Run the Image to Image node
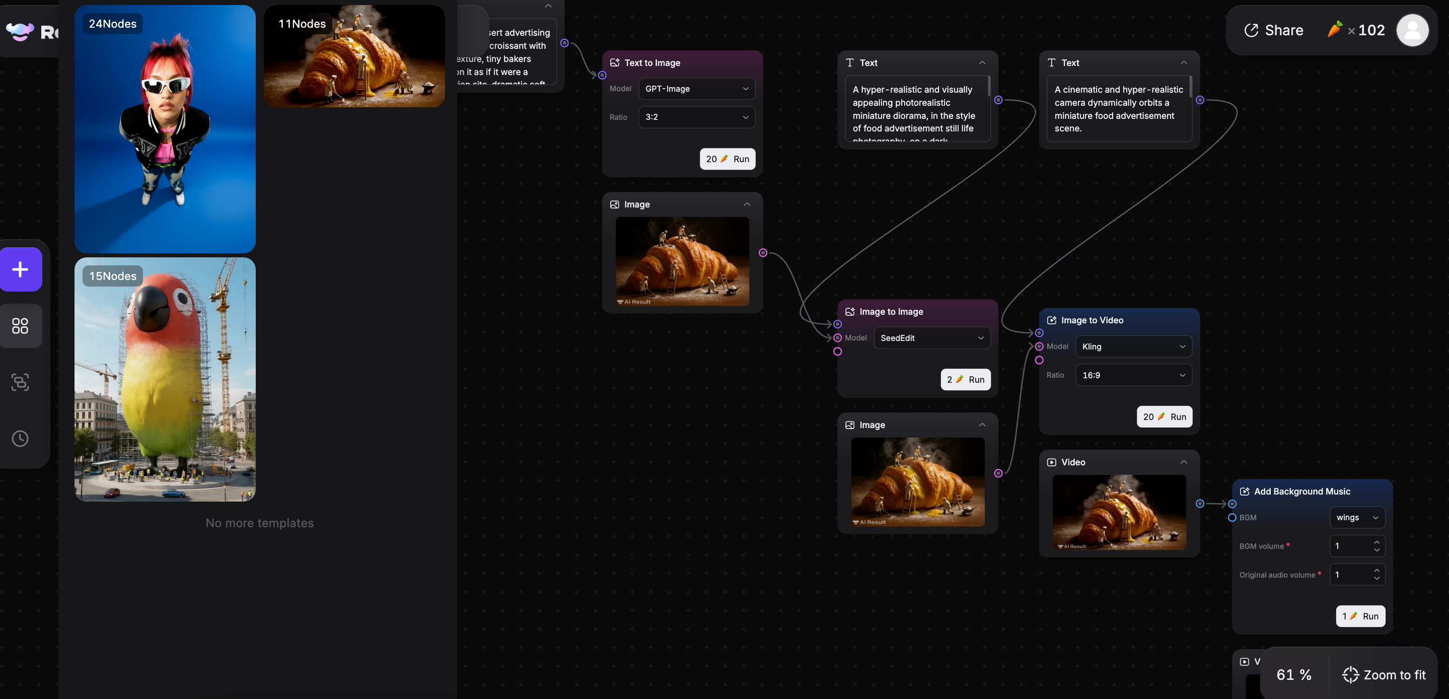This screenshot has height=699, width=1449. click(965, 380)
